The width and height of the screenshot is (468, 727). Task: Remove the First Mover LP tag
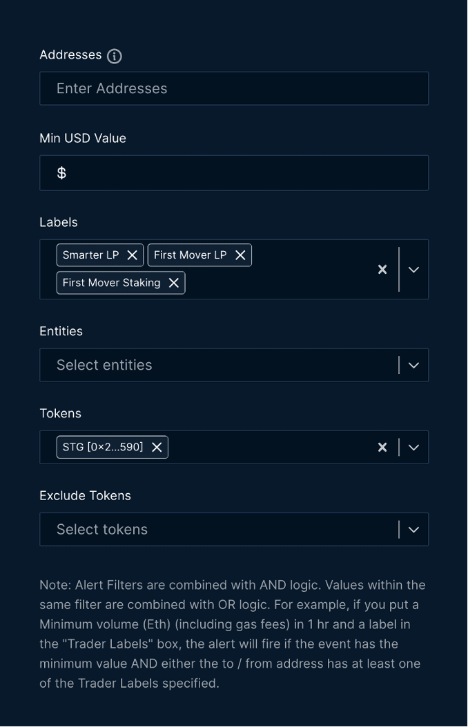coord(240,255)
